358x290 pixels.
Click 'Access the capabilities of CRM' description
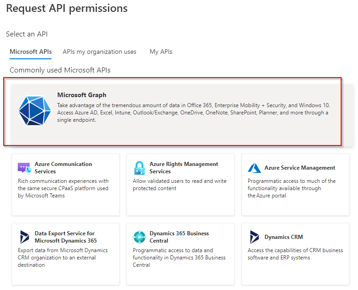pyautogui.click(x=295, y=254)
